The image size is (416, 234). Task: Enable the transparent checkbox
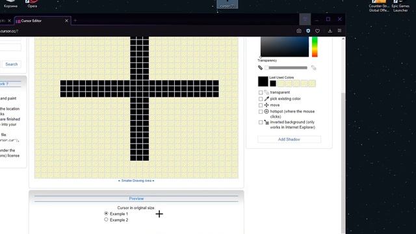[x=261, y=92]
